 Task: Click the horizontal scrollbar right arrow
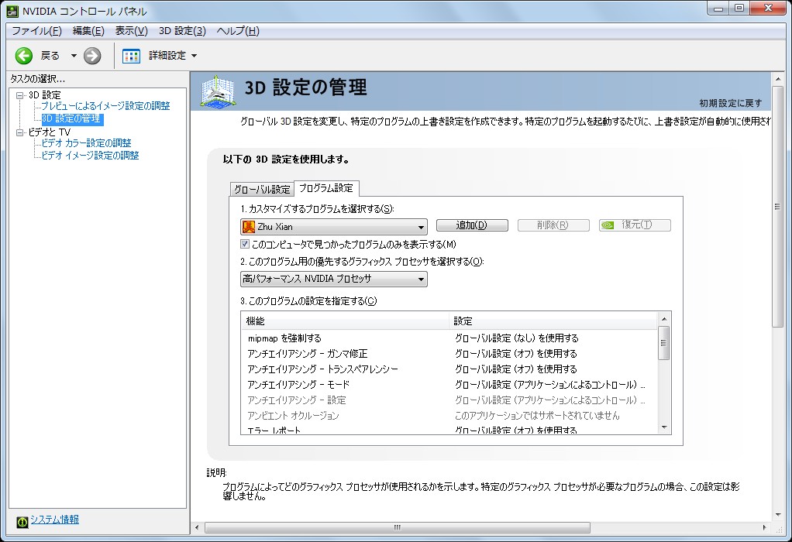(x=764, y=528)
